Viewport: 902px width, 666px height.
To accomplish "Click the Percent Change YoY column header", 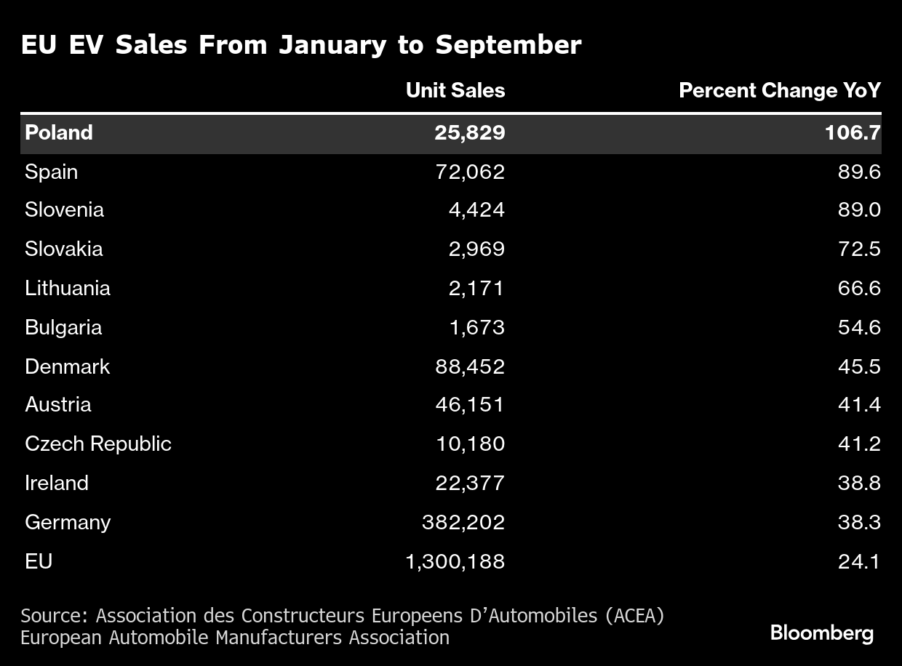I will click(779, 90).
